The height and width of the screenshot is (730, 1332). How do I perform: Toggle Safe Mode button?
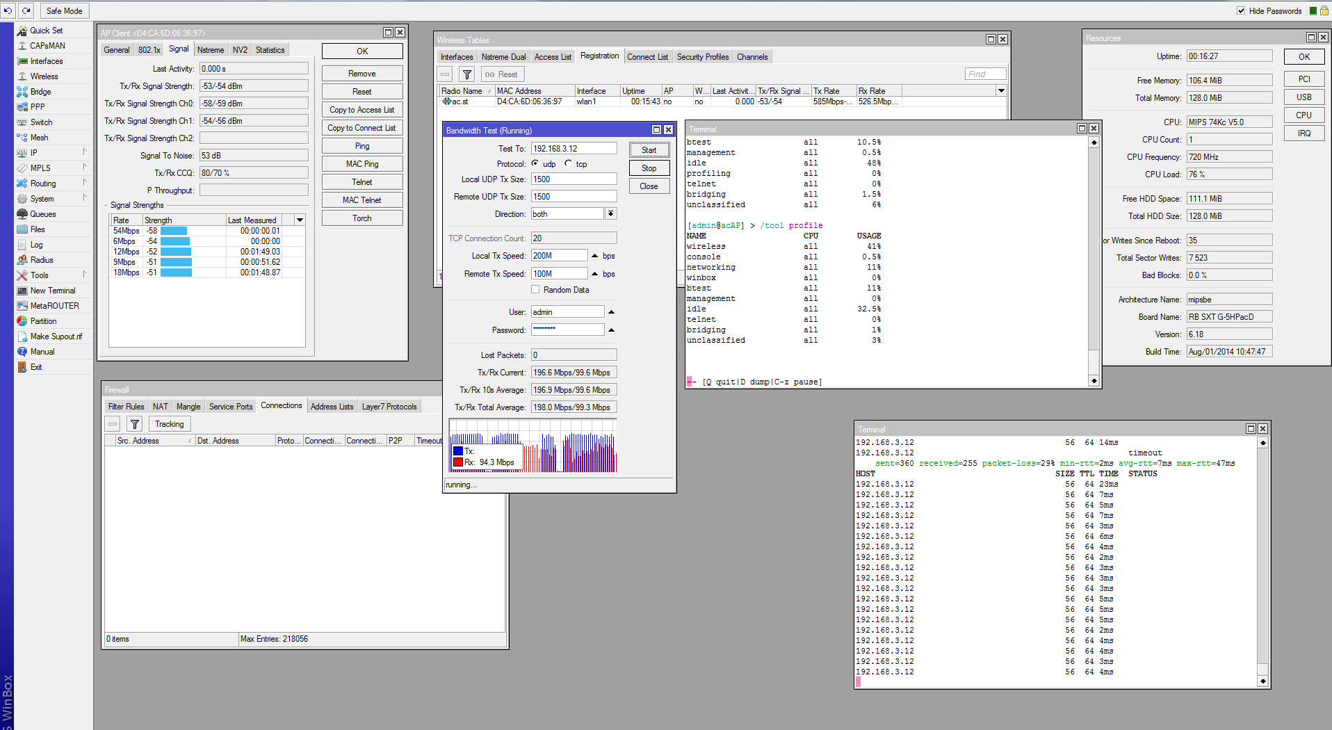point(64,10)
